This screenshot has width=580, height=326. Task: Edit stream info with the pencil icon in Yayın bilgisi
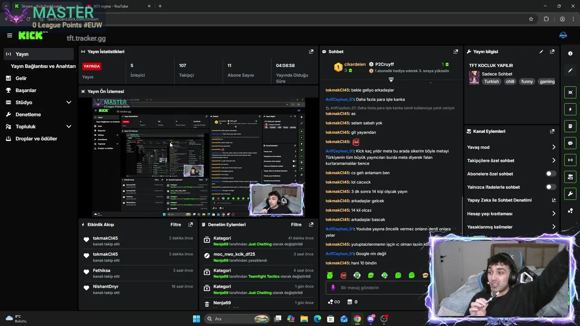541,52
